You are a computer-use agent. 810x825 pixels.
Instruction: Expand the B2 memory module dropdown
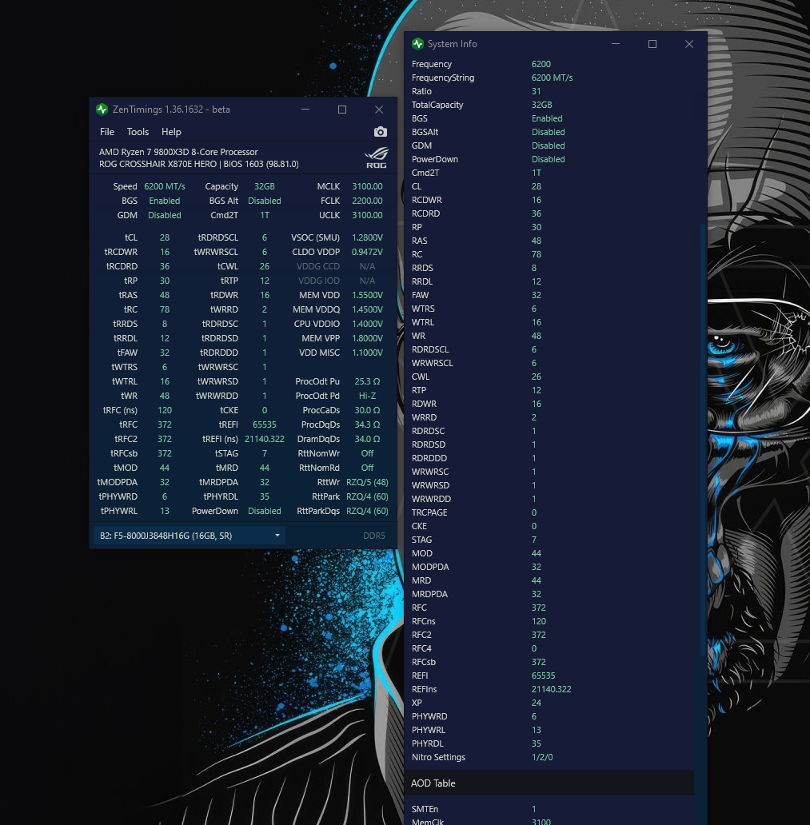190,536
